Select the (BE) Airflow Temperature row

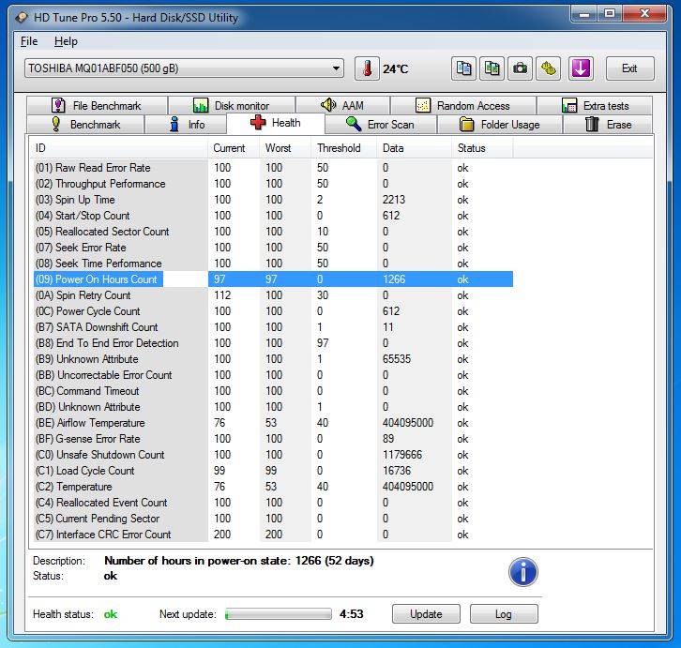(x=273, y=423)
